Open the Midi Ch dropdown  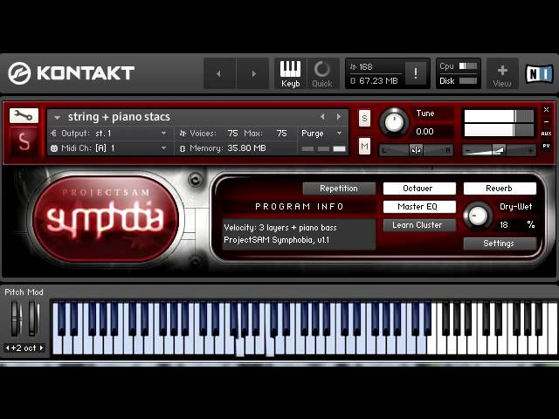[x=111, y=148]
